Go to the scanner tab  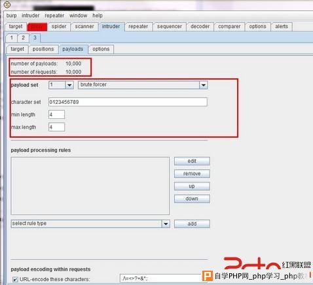click(84, 27)
